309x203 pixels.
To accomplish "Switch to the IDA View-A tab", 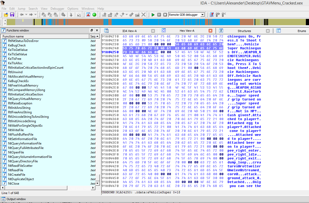I will pyautogui.click(x=129, y=31).
